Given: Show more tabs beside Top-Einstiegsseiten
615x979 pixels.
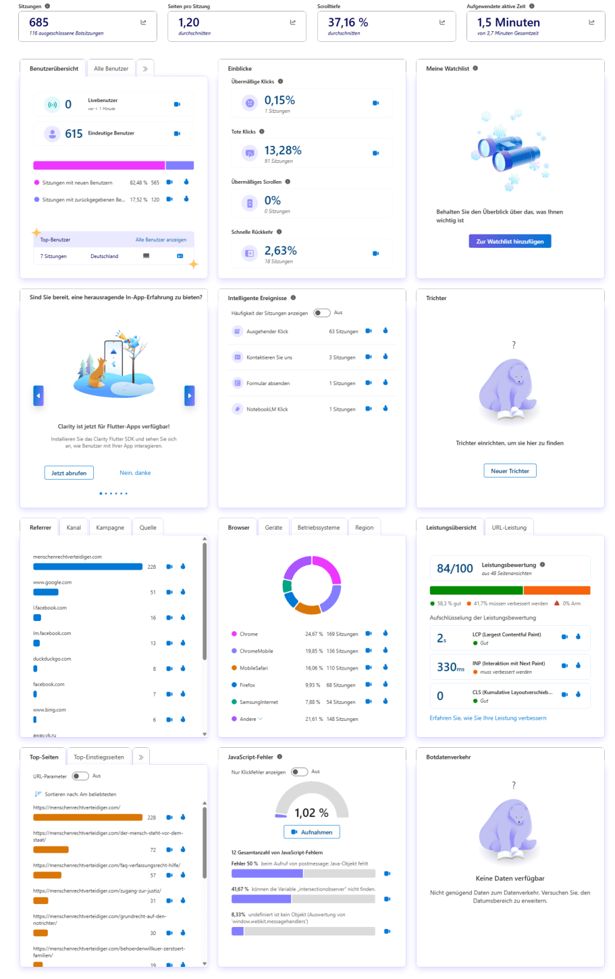Looking at the screenshot, I should pyautogui.click(x=141, y=757).
